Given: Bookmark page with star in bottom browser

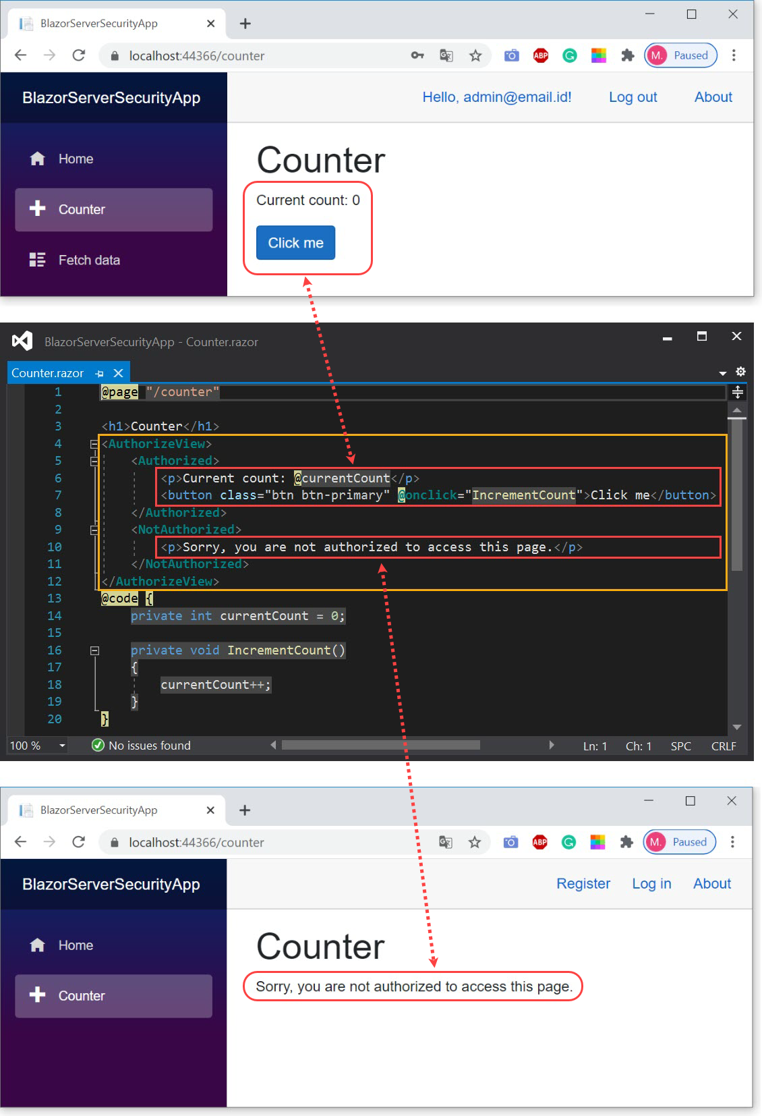Looking at the screenshot, I should tap(475, 842).
